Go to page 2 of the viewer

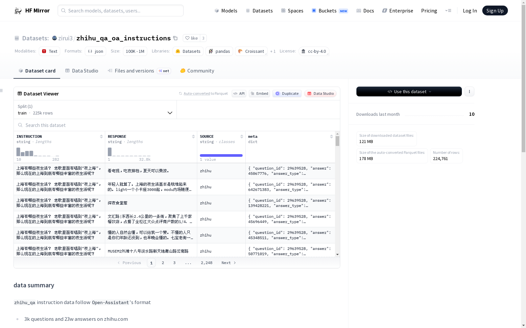163,263
